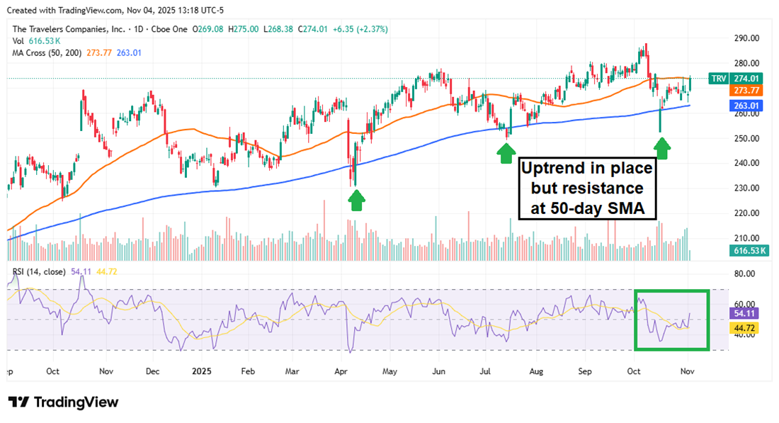This screenshot has width=779, height=423.
Task: Click the 220.00 price axis tick
Action: tap(746, 213)
